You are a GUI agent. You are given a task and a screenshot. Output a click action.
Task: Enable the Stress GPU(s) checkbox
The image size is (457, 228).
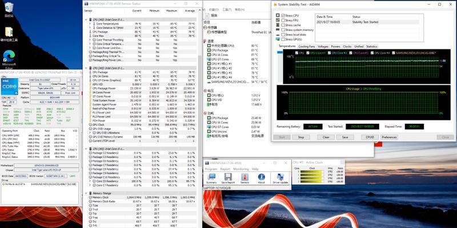coord(283,39)
